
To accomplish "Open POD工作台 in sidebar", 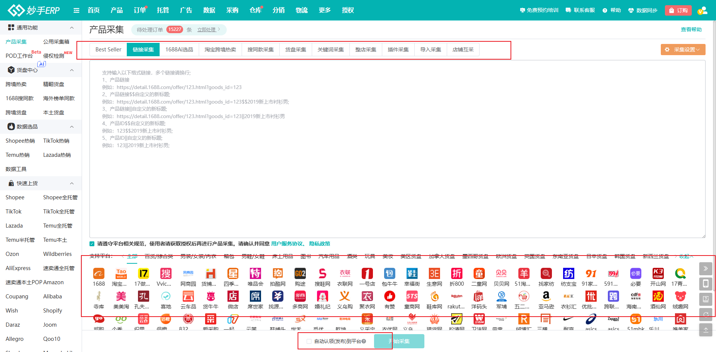I will pos(19,56).
